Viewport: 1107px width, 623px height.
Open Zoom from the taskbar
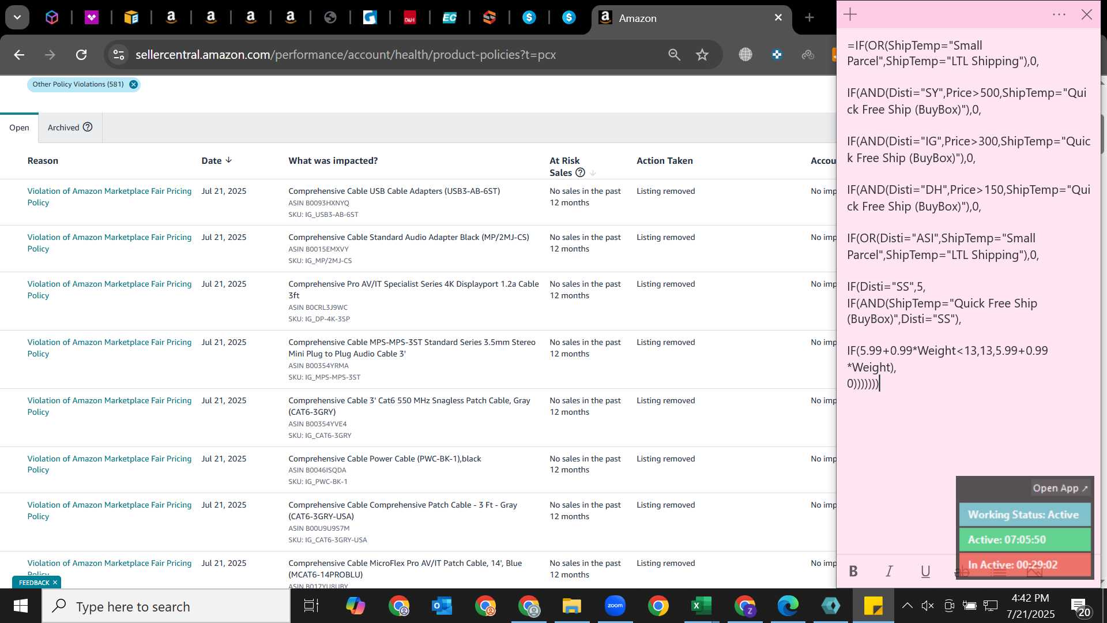[x=615, y=606]
